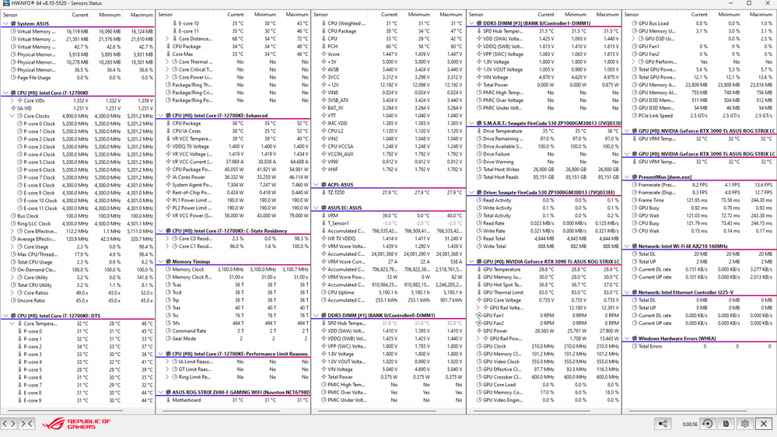This screenshot has height=437, width=777.
Task: Collapse the System: ASUS section
Action: click(x=5, y=24)
